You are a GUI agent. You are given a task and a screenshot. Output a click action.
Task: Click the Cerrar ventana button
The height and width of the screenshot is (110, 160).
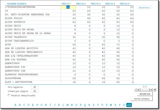143,99
